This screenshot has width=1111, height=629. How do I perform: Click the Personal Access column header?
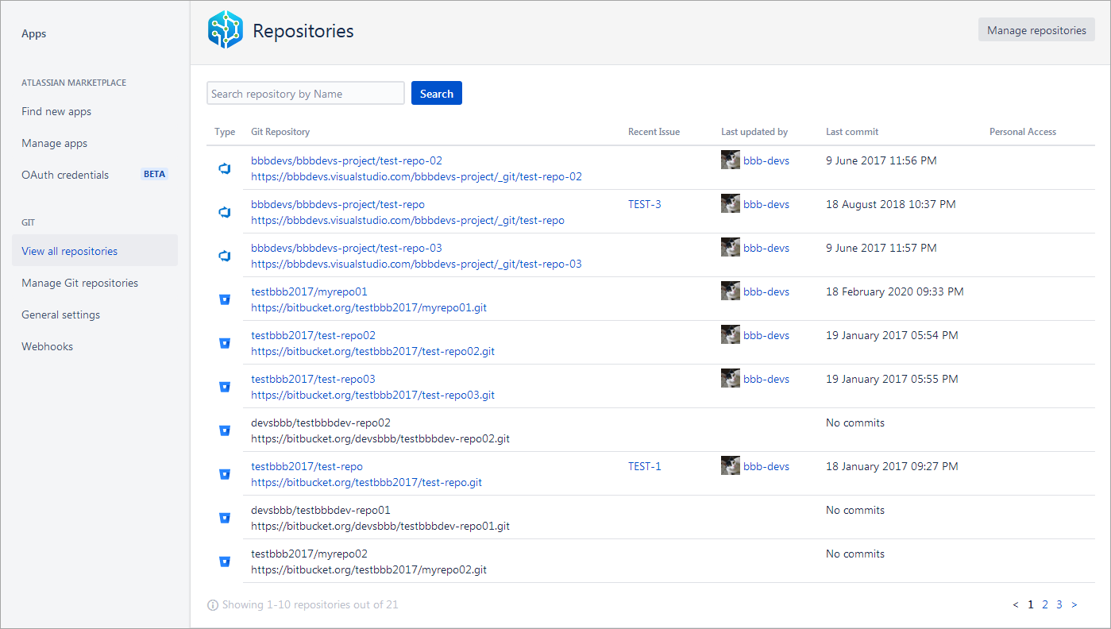[1023, 132]
